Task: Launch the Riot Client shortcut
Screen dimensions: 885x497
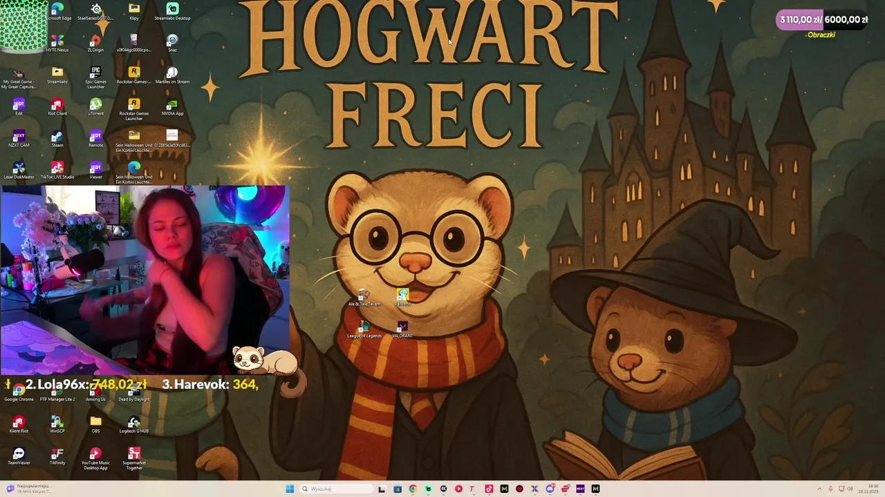Action: tap(57, 107)
